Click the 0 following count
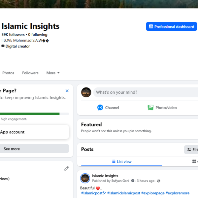This screenshot has height=198, width=198. [x=38, y=34]
